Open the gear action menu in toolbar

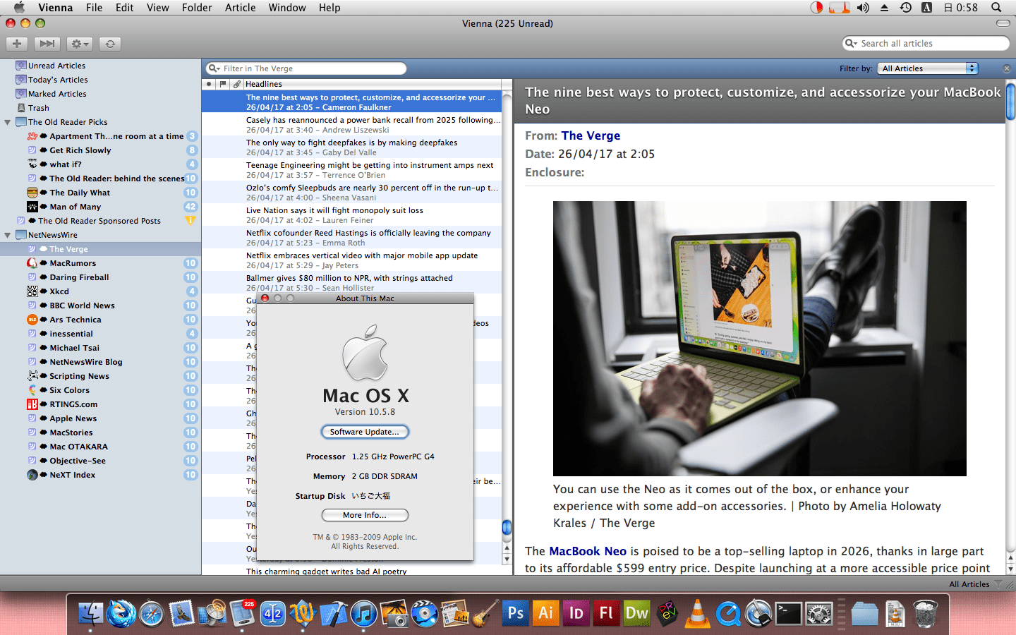click(x=80, y=44)
